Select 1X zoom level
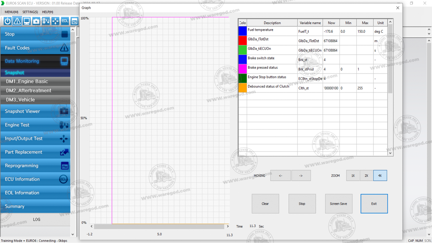 (353, 176)
